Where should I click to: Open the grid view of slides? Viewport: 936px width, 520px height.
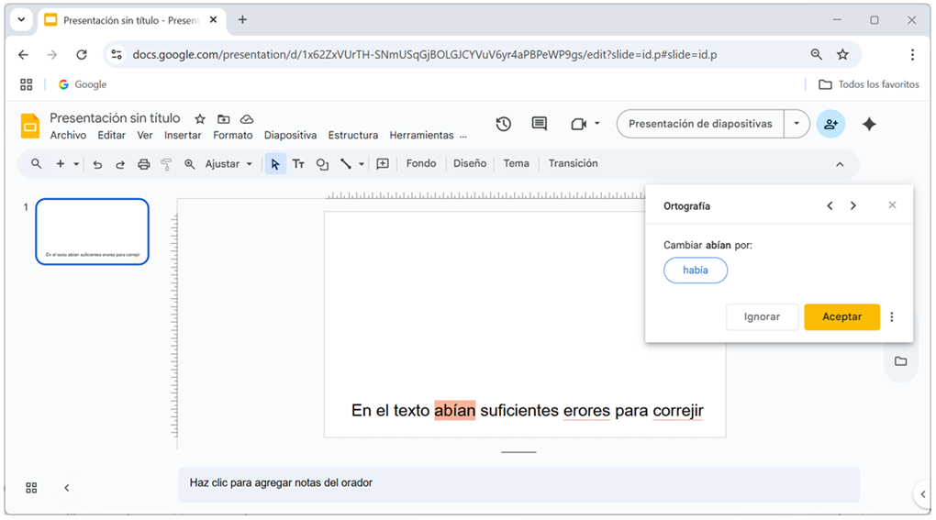coord(31,488)
